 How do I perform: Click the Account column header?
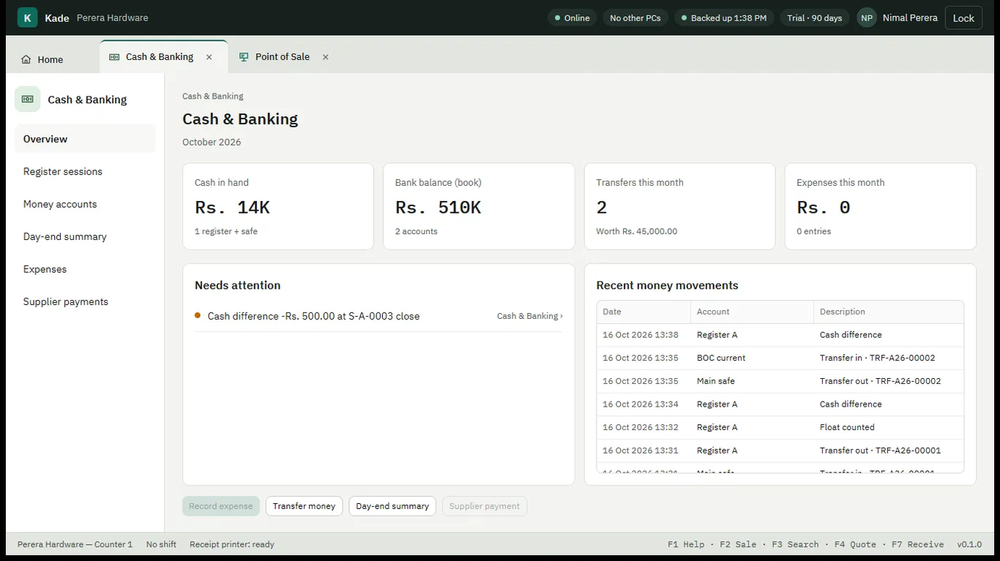752,312
